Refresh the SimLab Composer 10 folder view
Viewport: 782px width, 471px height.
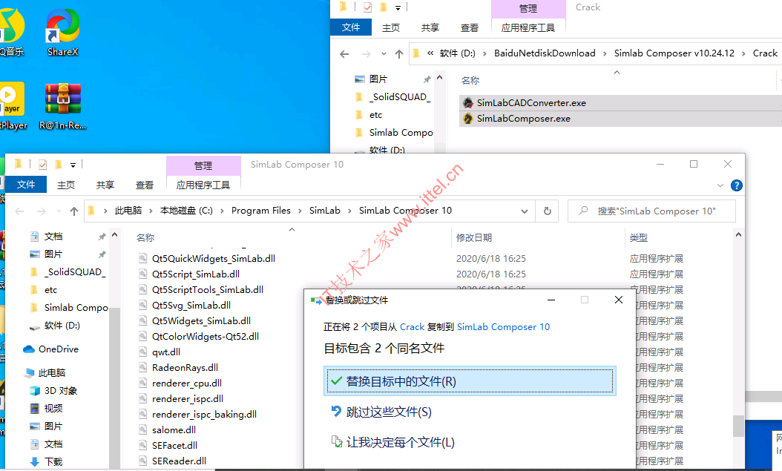click(547, 211)
